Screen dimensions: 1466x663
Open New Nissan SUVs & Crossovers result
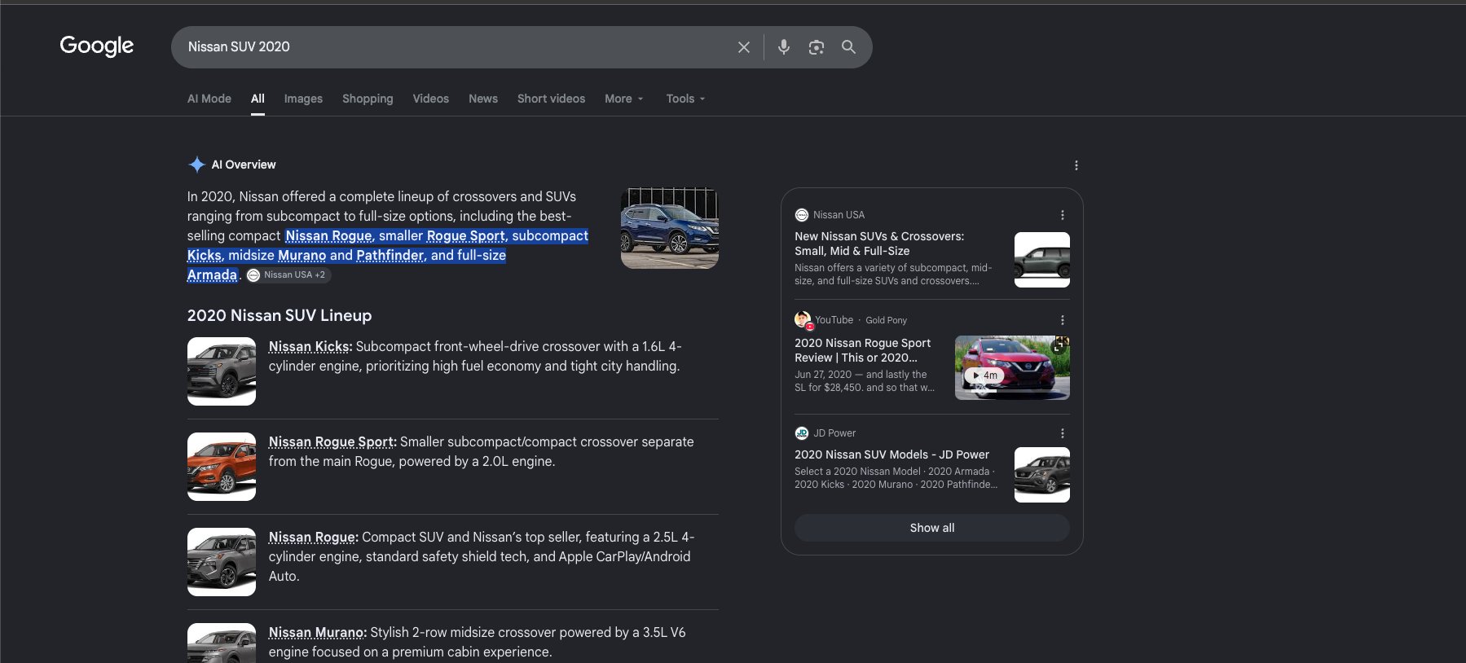point(879,244)
